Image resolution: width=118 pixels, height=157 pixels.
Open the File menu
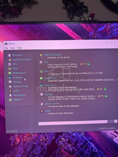(6, 48)
